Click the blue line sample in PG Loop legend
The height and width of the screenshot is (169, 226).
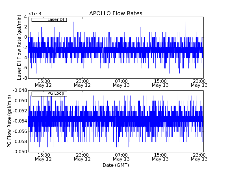(x=39, y=94)
